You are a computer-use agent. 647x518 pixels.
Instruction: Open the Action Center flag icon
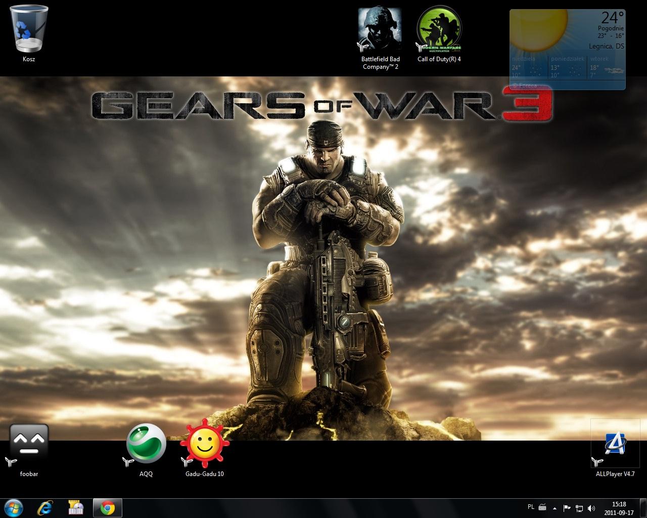click(567, 508)
